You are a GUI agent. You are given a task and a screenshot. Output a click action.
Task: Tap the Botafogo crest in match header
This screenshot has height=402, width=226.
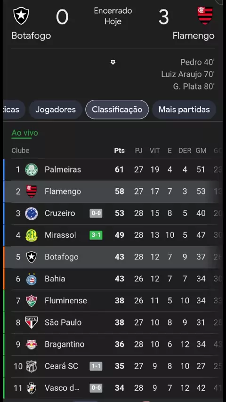click(x=21, y=16)
